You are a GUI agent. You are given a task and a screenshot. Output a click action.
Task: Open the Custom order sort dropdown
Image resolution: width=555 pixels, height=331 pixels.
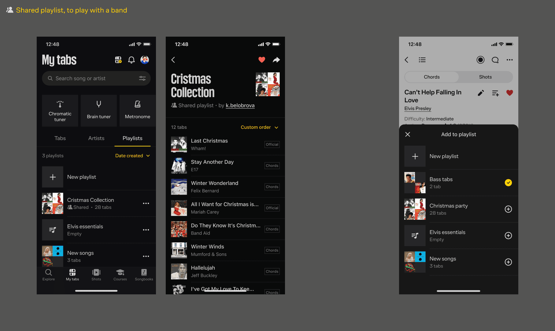coord(259,127)
